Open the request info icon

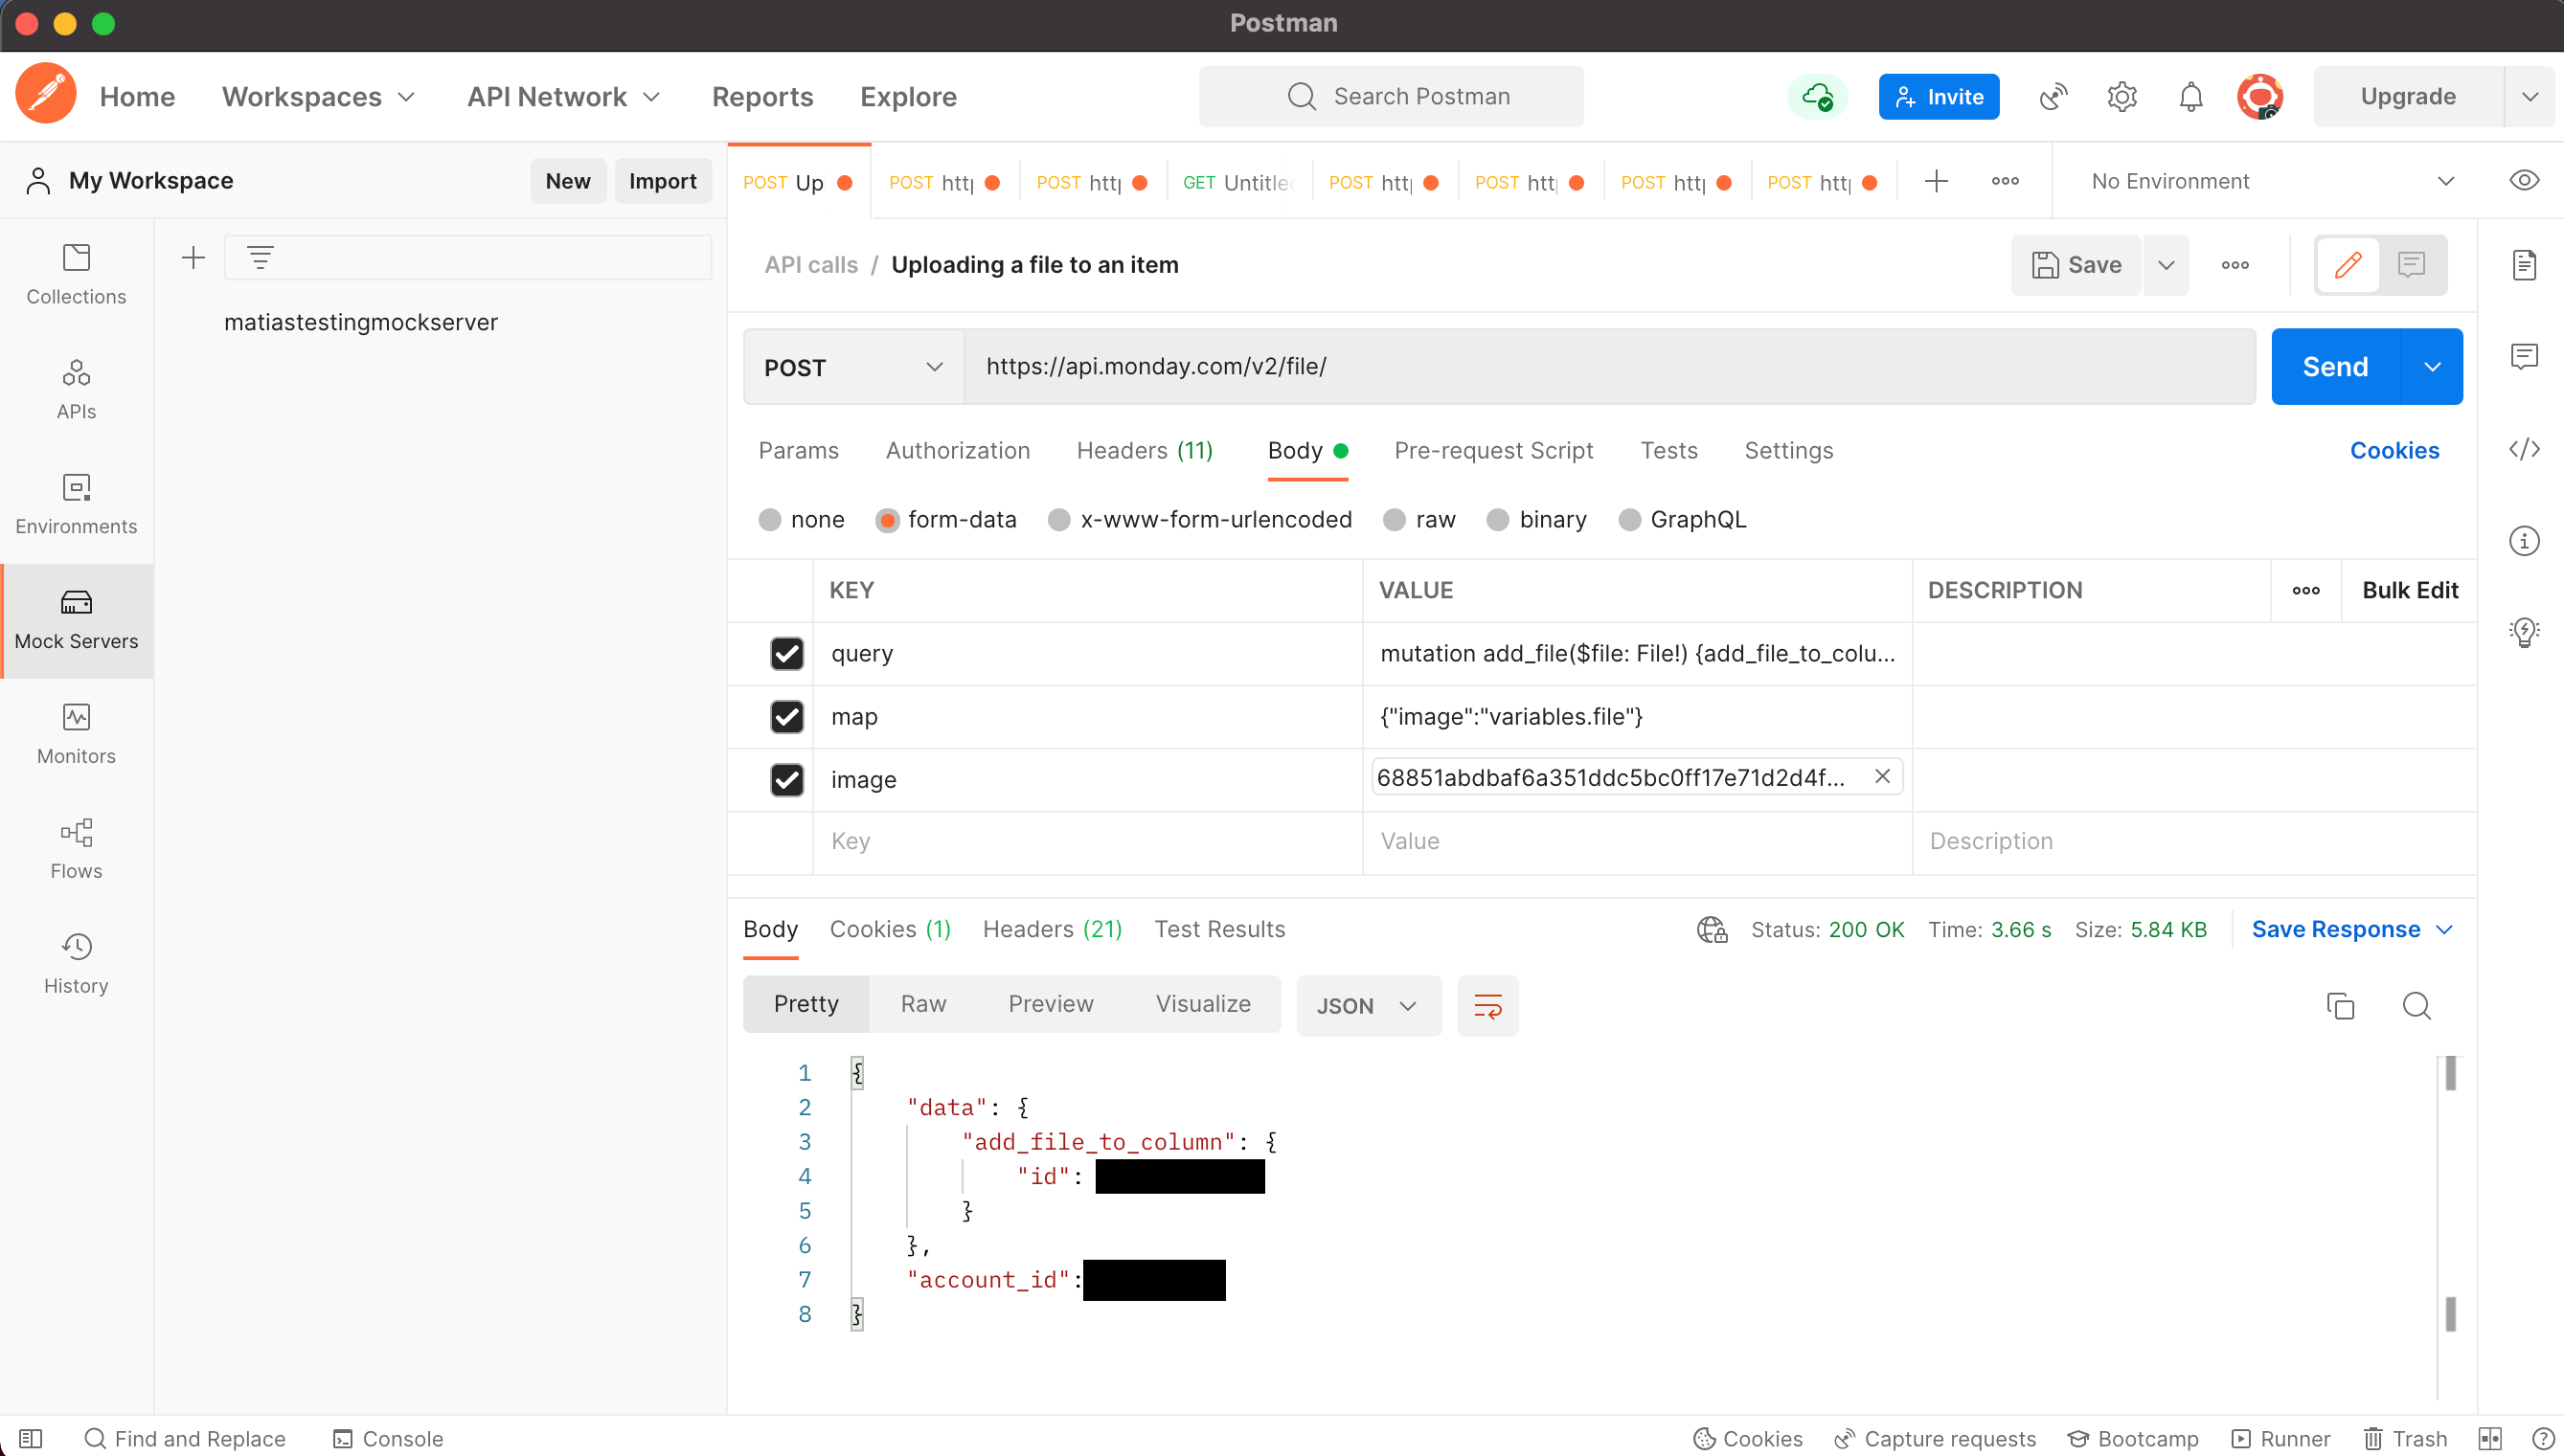point(2524,540)
